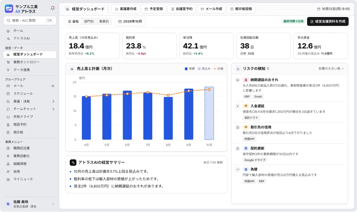357x212 pixels.
Task: Click the warning triangle icon in リスクの検知
Action: tap(238, 69)
